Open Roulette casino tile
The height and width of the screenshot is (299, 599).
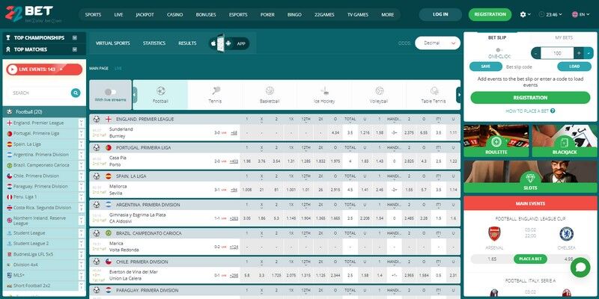[496, 141]
